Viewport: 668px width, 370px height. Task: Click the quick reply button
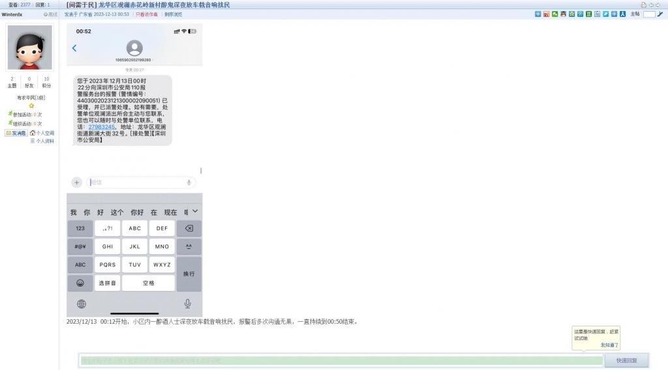[626, 360]
